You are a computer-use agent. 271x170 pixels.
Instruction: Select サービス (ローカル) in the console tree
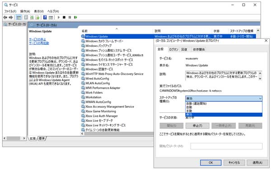[x=15, y=24]
